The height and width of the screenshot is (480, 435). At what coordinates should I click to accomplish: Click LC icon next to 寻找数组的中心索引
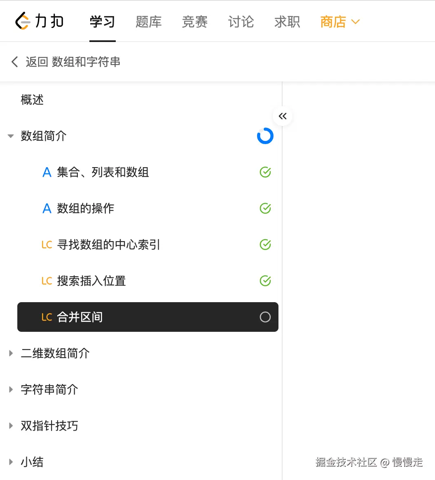(x=47, y=245)
